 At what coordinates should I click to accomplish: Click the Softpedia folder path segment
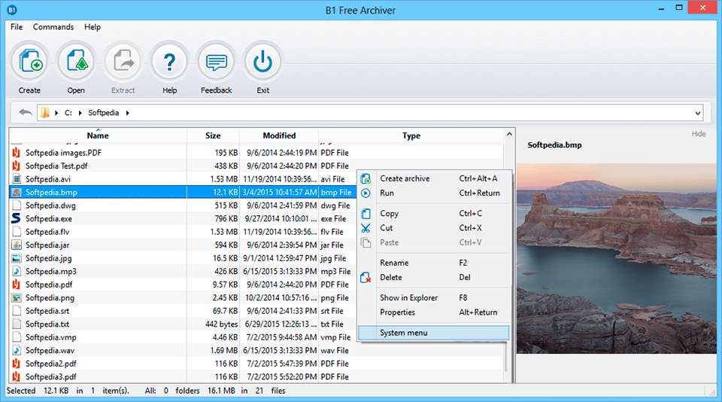[104, 113]
